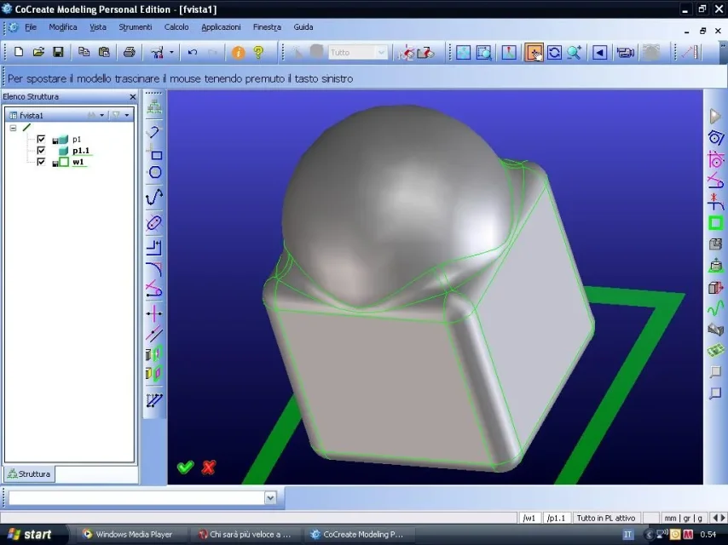Click in the command input field
The image size is (728, 545).
(137, 497)
